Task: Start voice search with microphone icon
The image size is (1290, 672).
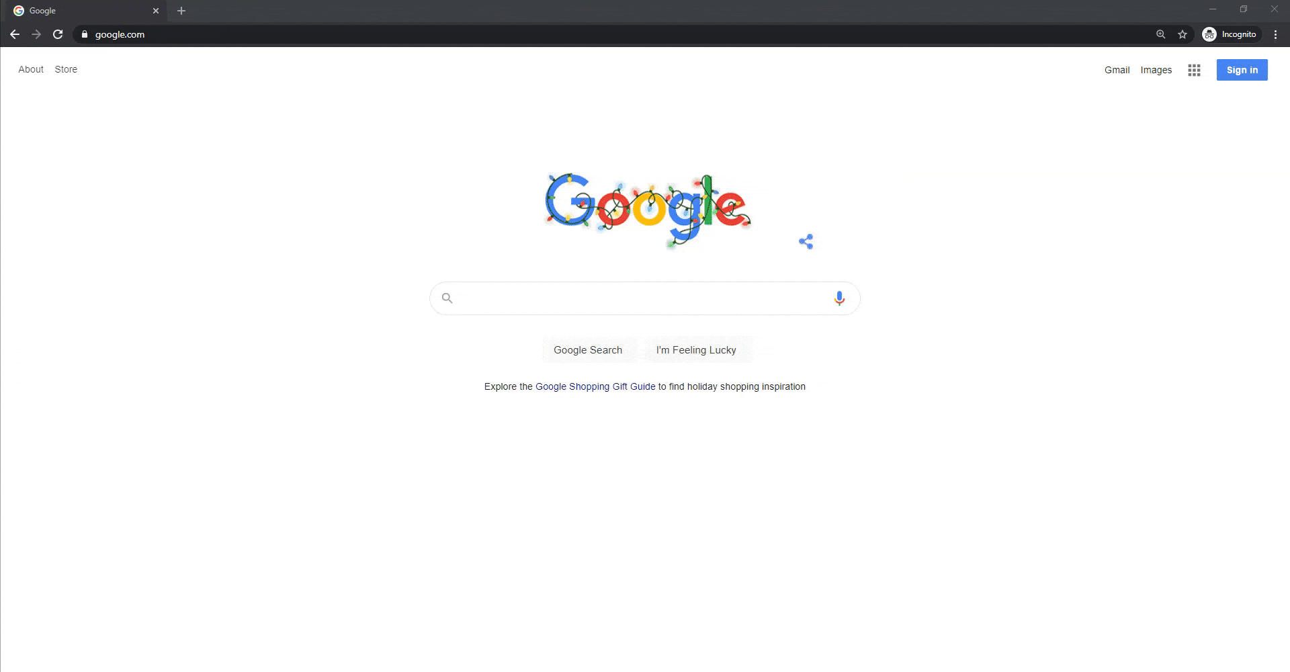Action: 839,298
